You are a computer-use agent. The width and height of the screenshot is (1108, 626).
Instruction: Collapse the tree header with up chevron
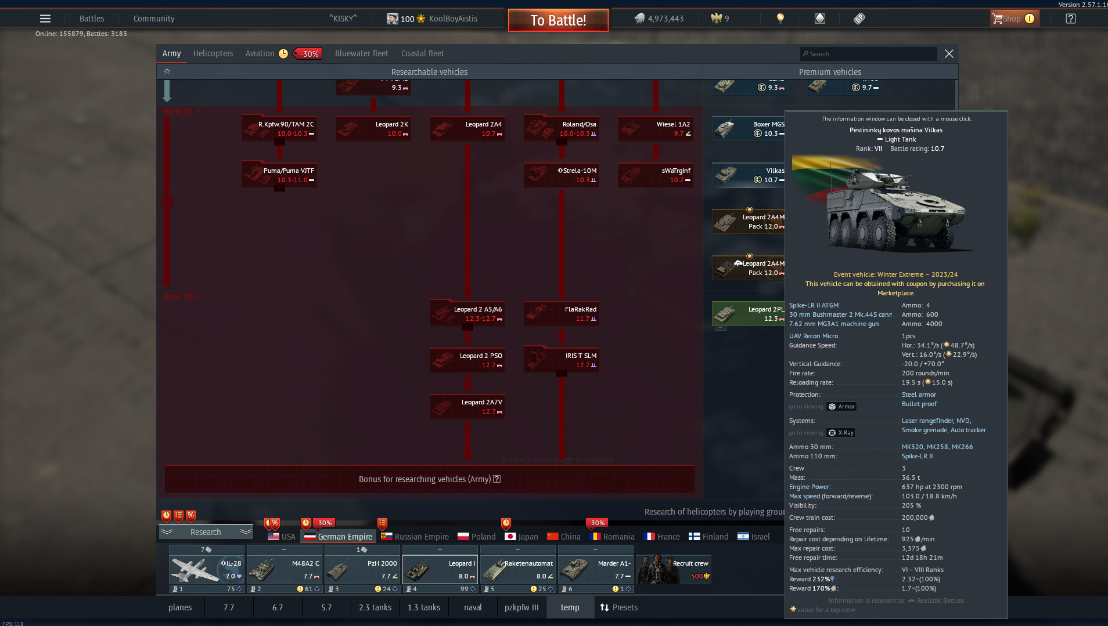point(167,71)
